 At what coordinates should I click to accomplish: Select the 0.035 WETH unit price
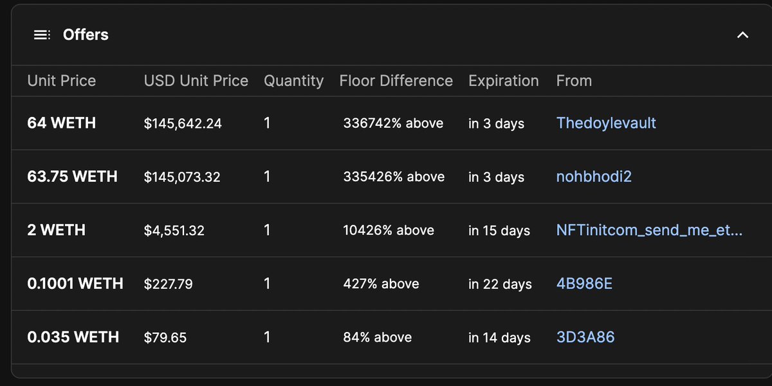point(73,337)
